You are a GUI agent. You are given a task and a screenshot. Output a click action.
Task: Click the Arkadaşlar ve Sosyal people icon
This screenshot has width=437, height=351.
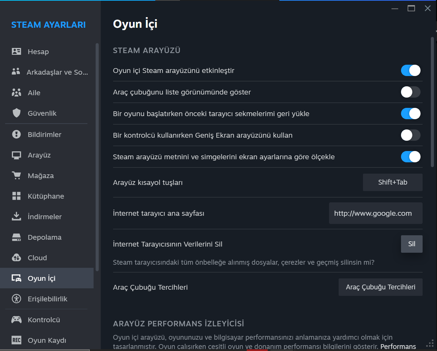[16, 71]
